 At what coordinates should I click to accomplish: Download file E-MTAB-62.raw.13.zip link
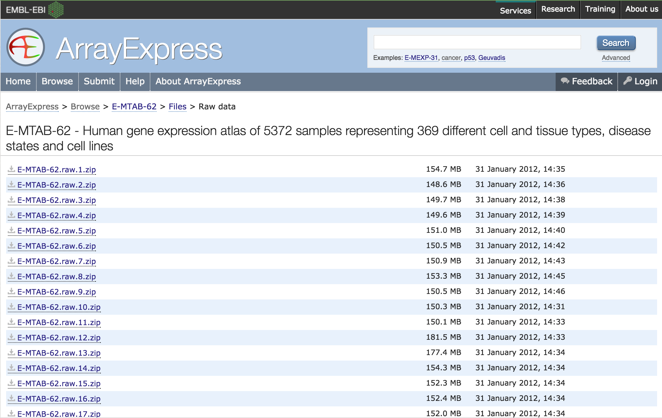coord(59,353)
